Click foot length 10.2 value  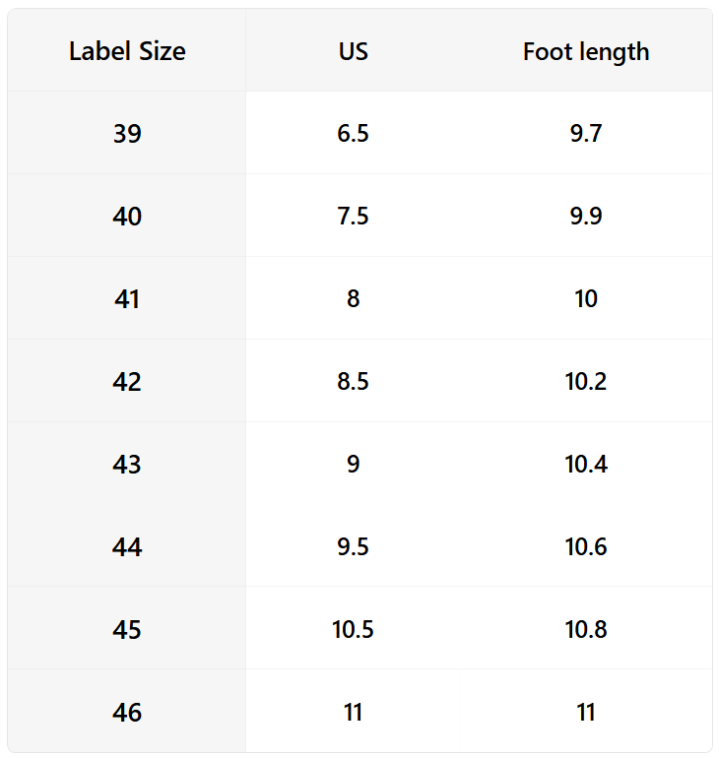click(586, 381)
